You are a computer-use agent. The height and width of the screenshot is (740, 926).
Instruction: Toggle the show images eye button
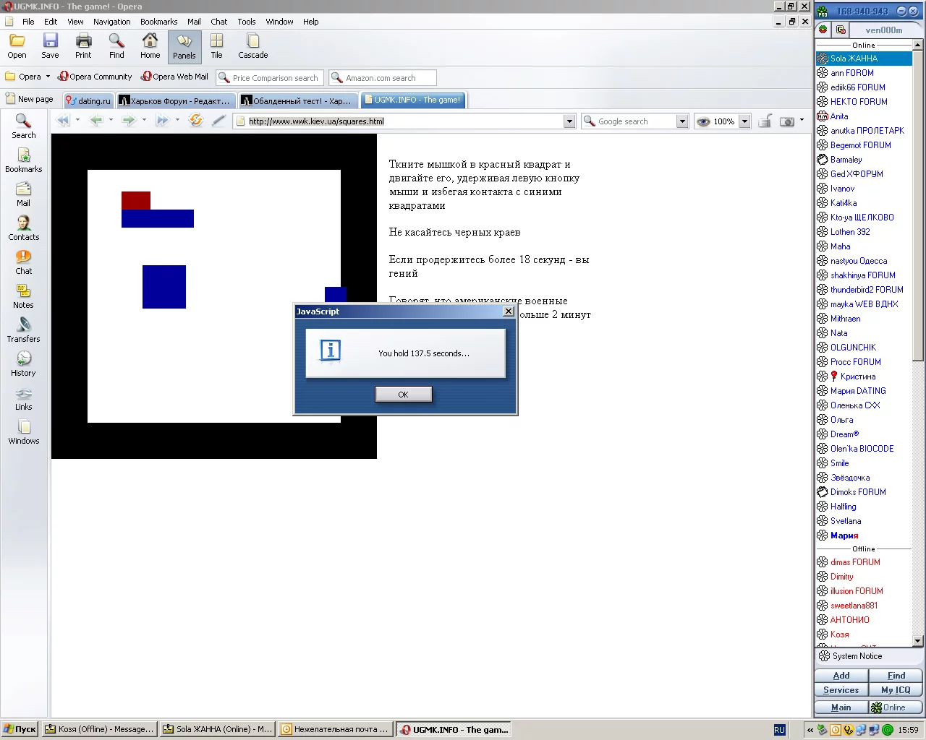pyautogui.click(x=703, y=121)
